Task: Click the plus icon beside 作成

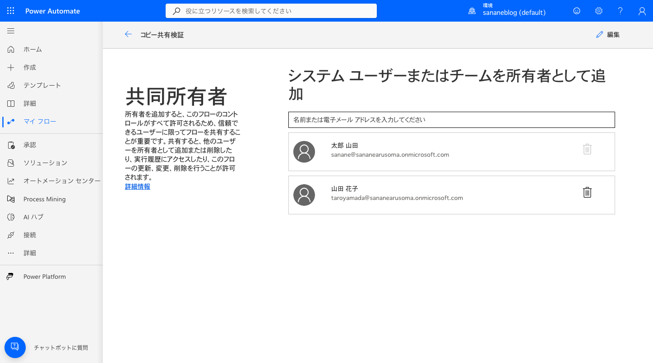Action: tap(11, 67)
